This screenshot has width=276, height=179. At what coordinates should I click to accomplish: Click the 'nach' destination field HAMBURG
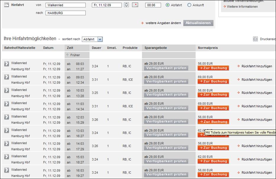click(66, 13)
